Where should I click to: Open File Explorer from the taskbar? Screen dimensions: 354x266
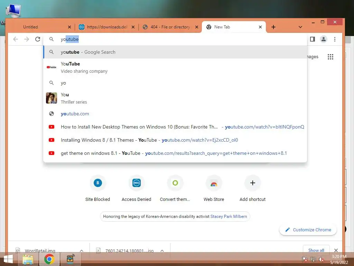click(28, 259)
